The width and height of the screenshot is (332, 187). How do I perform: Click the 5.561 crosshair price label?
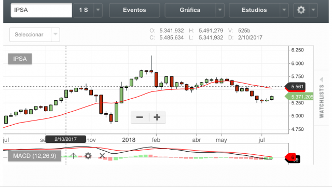coord(296,87)
